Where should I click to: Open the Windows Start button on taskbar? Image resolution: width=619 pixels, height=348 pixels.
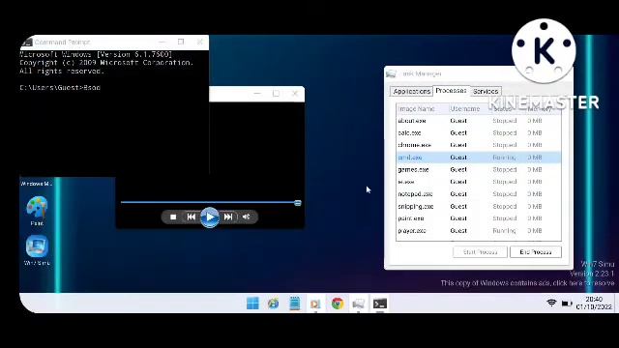click(252, 304)
